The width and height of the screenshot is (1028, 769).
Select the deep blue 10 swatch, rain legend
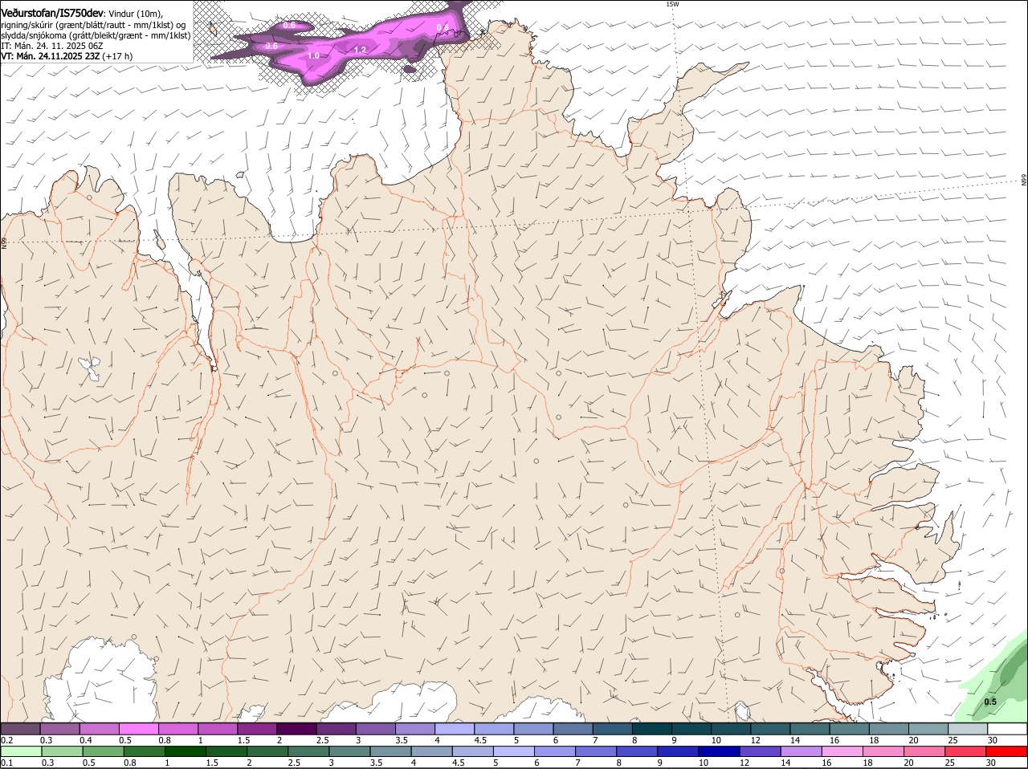[x=718, y=751]
